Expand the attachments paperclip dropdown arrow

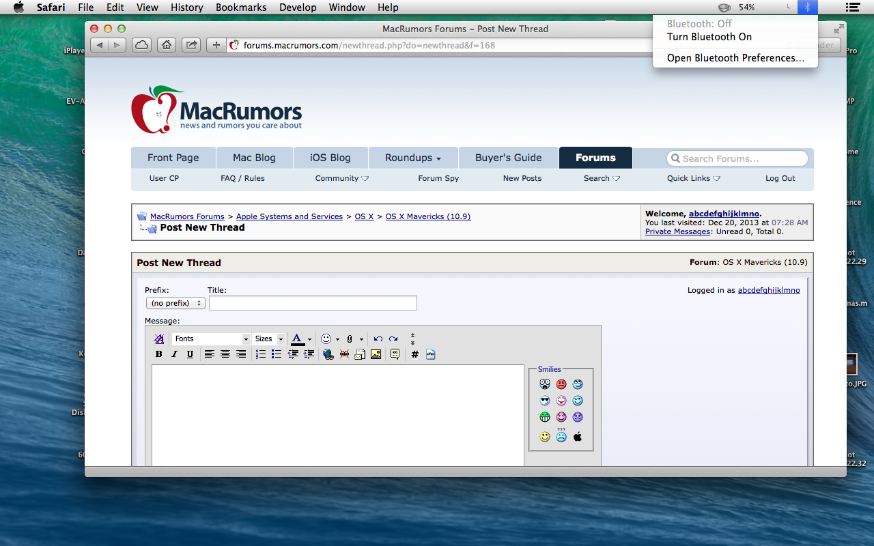pos(361,339)
